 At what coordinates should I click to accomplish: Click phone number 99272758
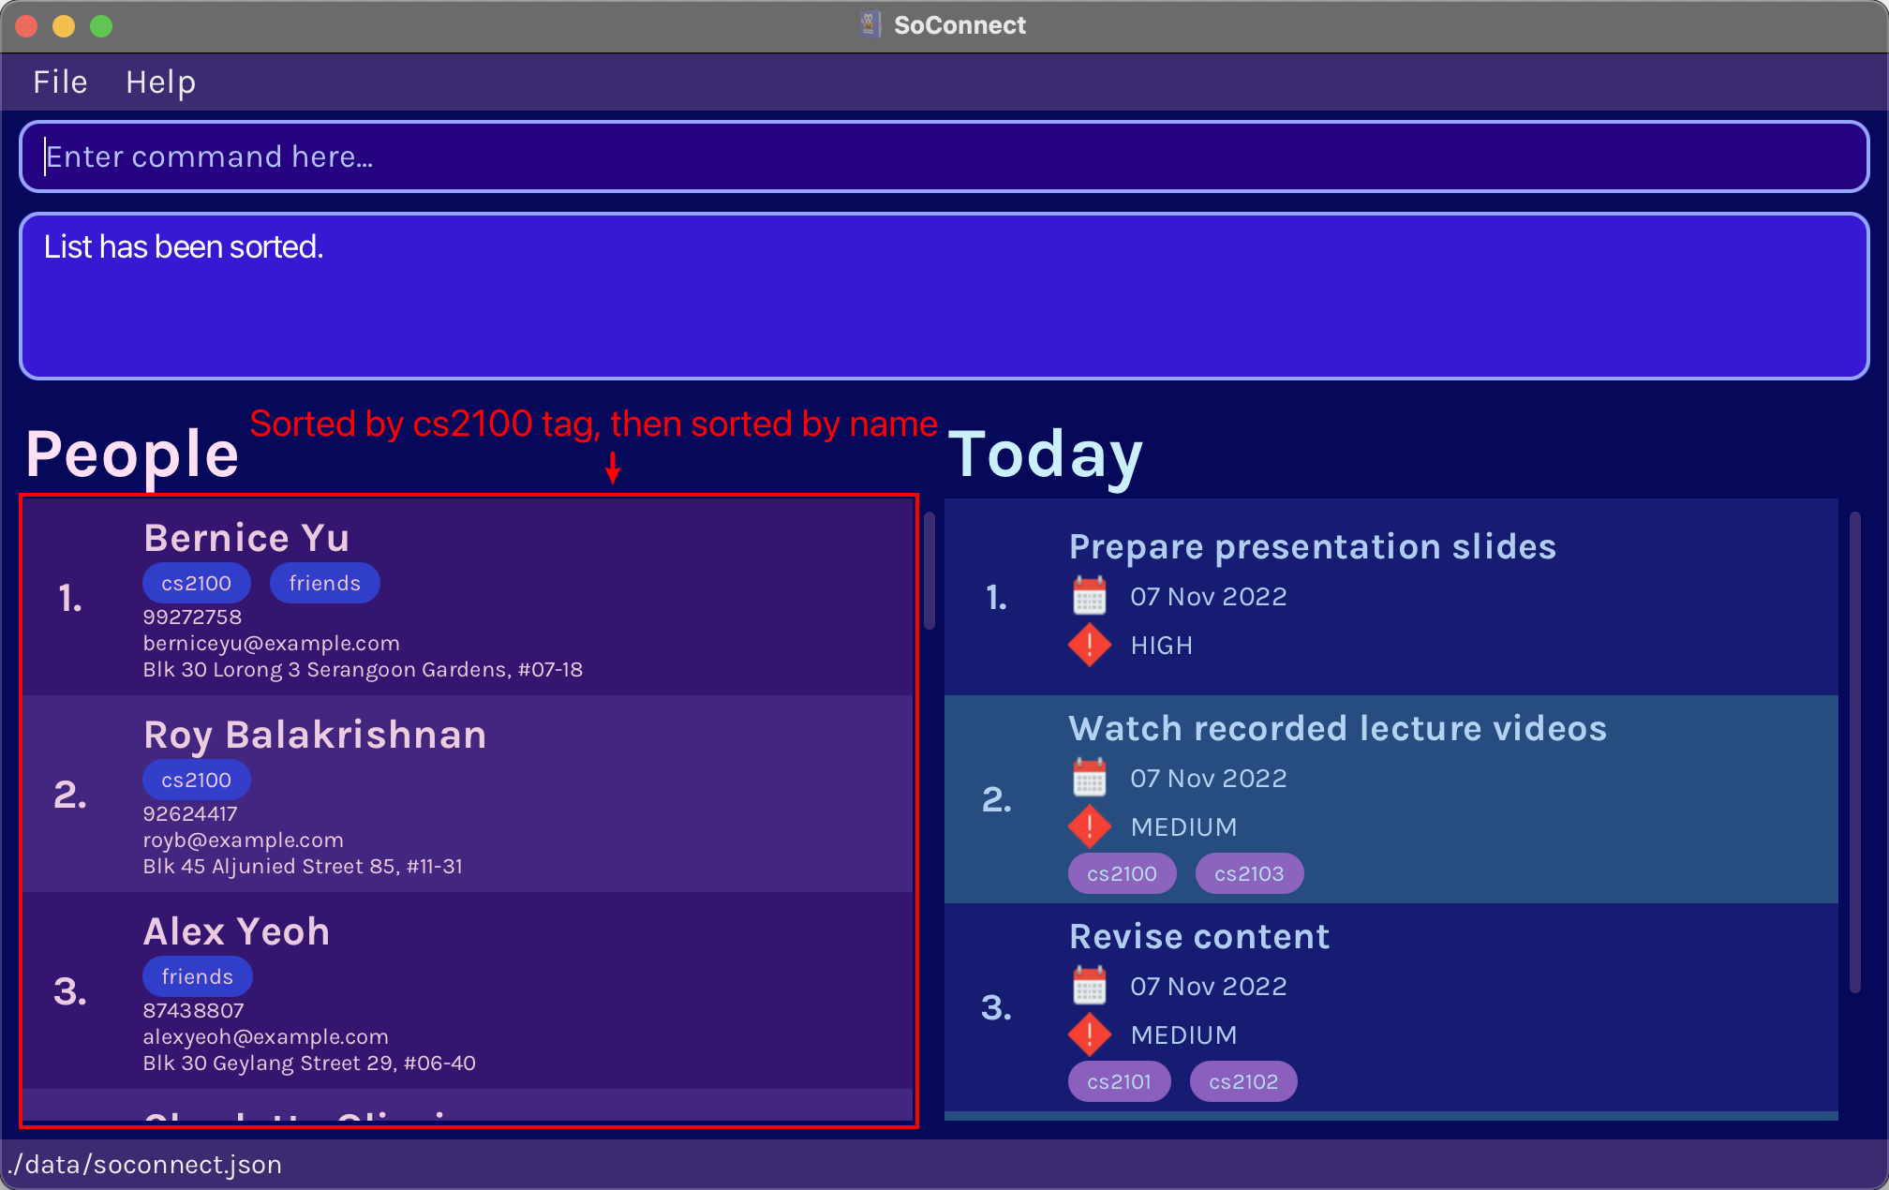click(192, 617)
